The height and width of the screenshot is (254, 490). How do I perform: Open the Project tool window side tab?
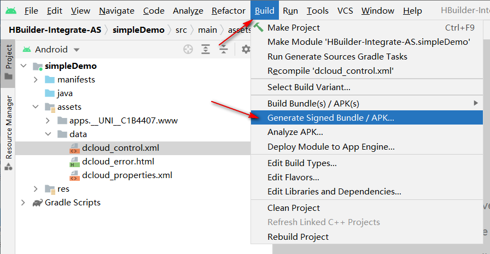[9, 62]
